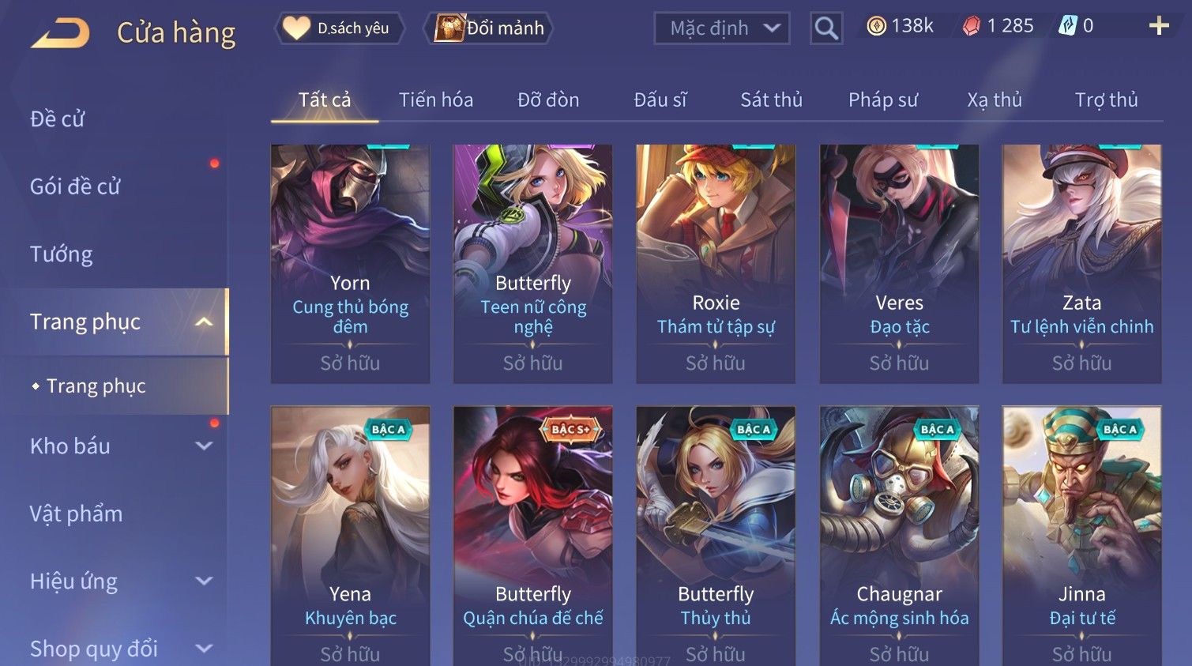Switch to the Sát thủ tab

(x=771, y=100)
